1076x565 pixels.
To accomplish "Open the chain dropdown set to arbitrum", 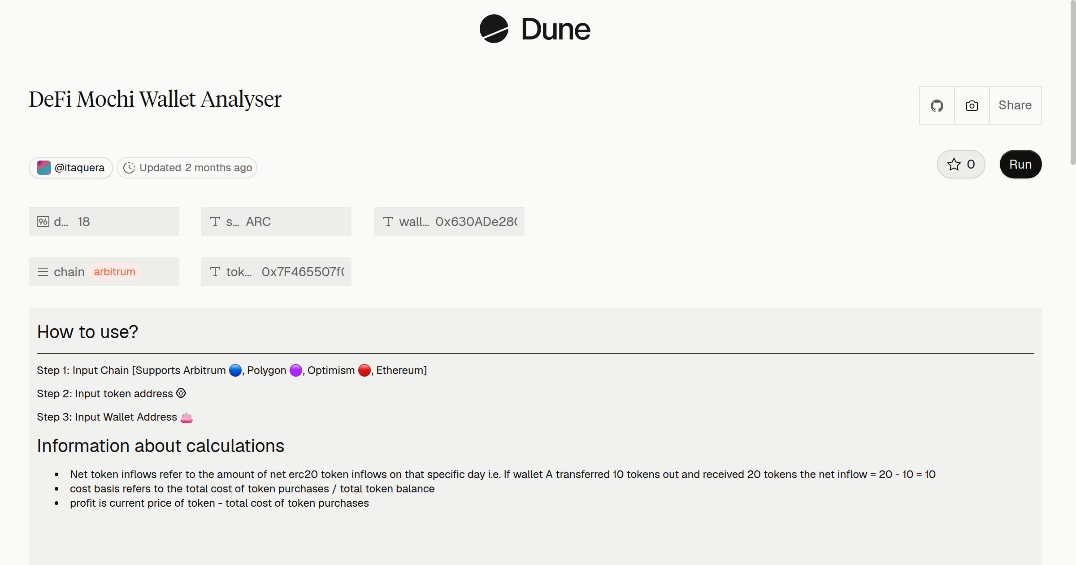I will click(x=104, y=272).
